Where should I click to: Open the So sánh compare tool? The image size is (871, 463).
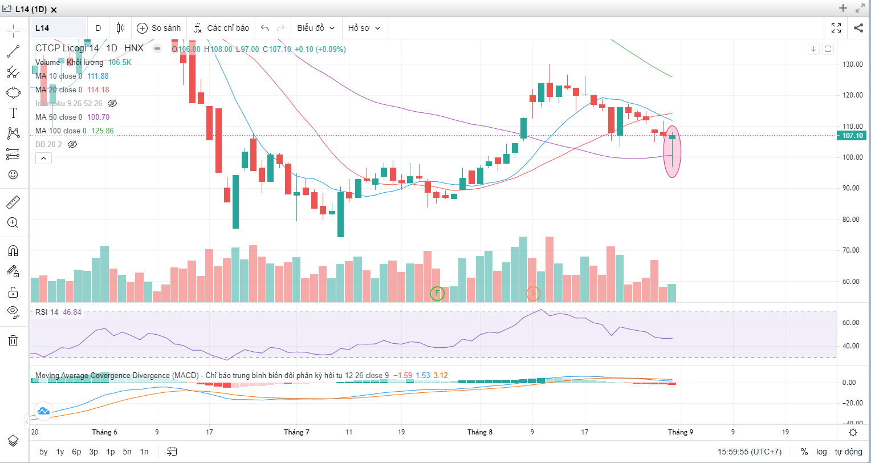point(159,28)
